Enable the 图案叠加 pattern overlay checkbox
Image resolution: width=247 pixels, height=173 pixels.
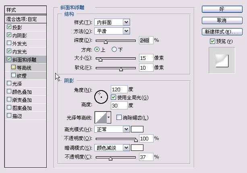coord(9,107)
